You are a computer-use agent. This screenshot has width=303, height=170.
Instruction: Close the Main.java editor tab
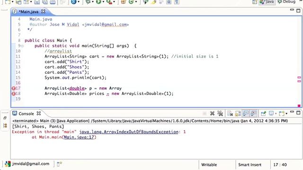43,11
